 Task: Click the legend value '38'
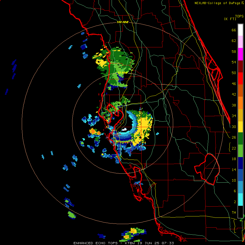[x=234, y=105]
